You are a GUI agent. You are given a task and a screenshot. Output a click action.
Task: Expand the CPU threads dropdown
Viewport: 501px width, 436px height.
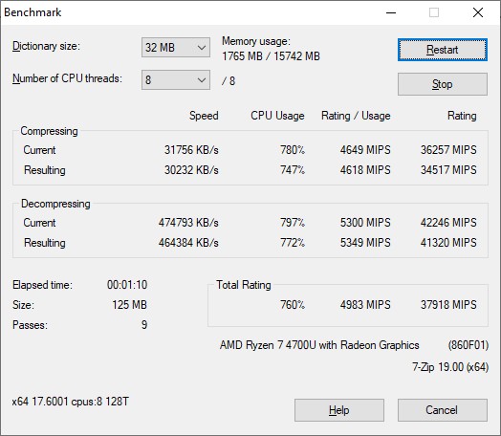(x=176, y=80)
